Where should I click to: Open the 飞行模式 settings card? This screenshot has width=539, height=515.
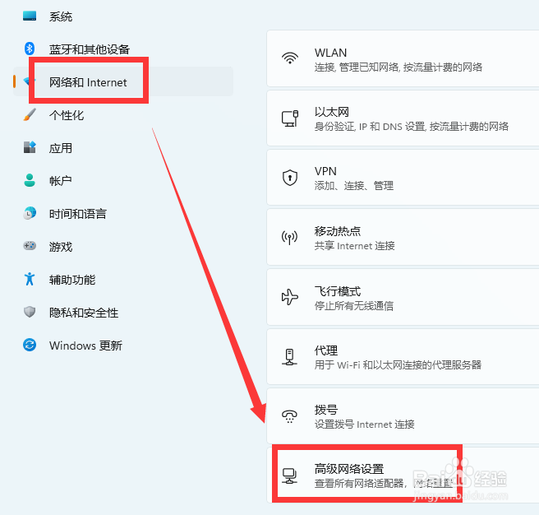[x=403, y=297]
